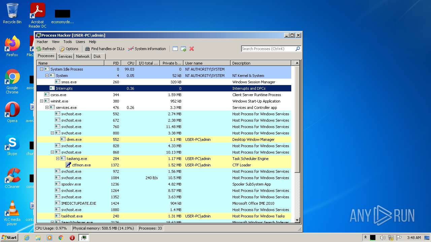Click the Processes: 33 status entry
The height and width of the screenshot is (242, 431).
[x=151, y=228]
